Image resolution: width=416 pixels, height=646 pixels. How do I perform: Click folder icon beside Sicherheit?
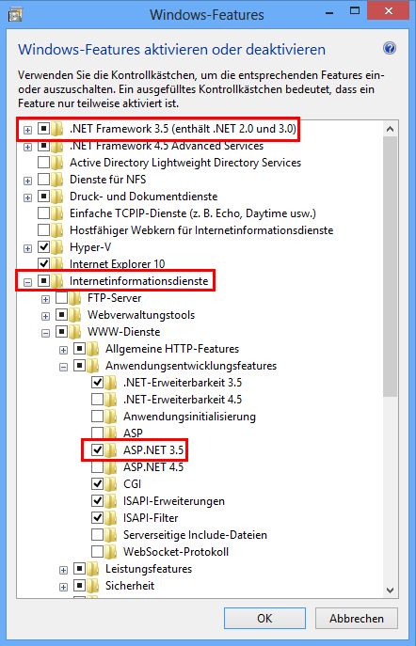[93, 586]
